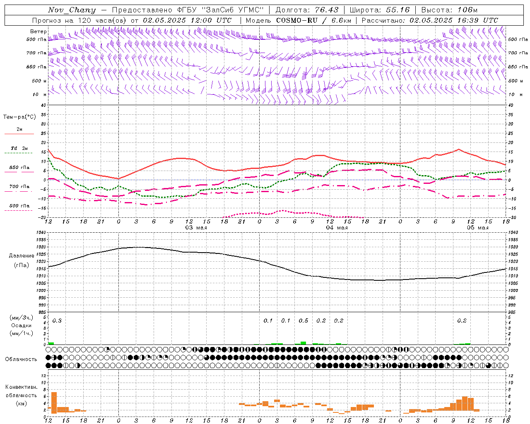
Task: Click the 'Рассчитано: 02.05.2025 16:39 UTC' text
Action: coord(430,20)
